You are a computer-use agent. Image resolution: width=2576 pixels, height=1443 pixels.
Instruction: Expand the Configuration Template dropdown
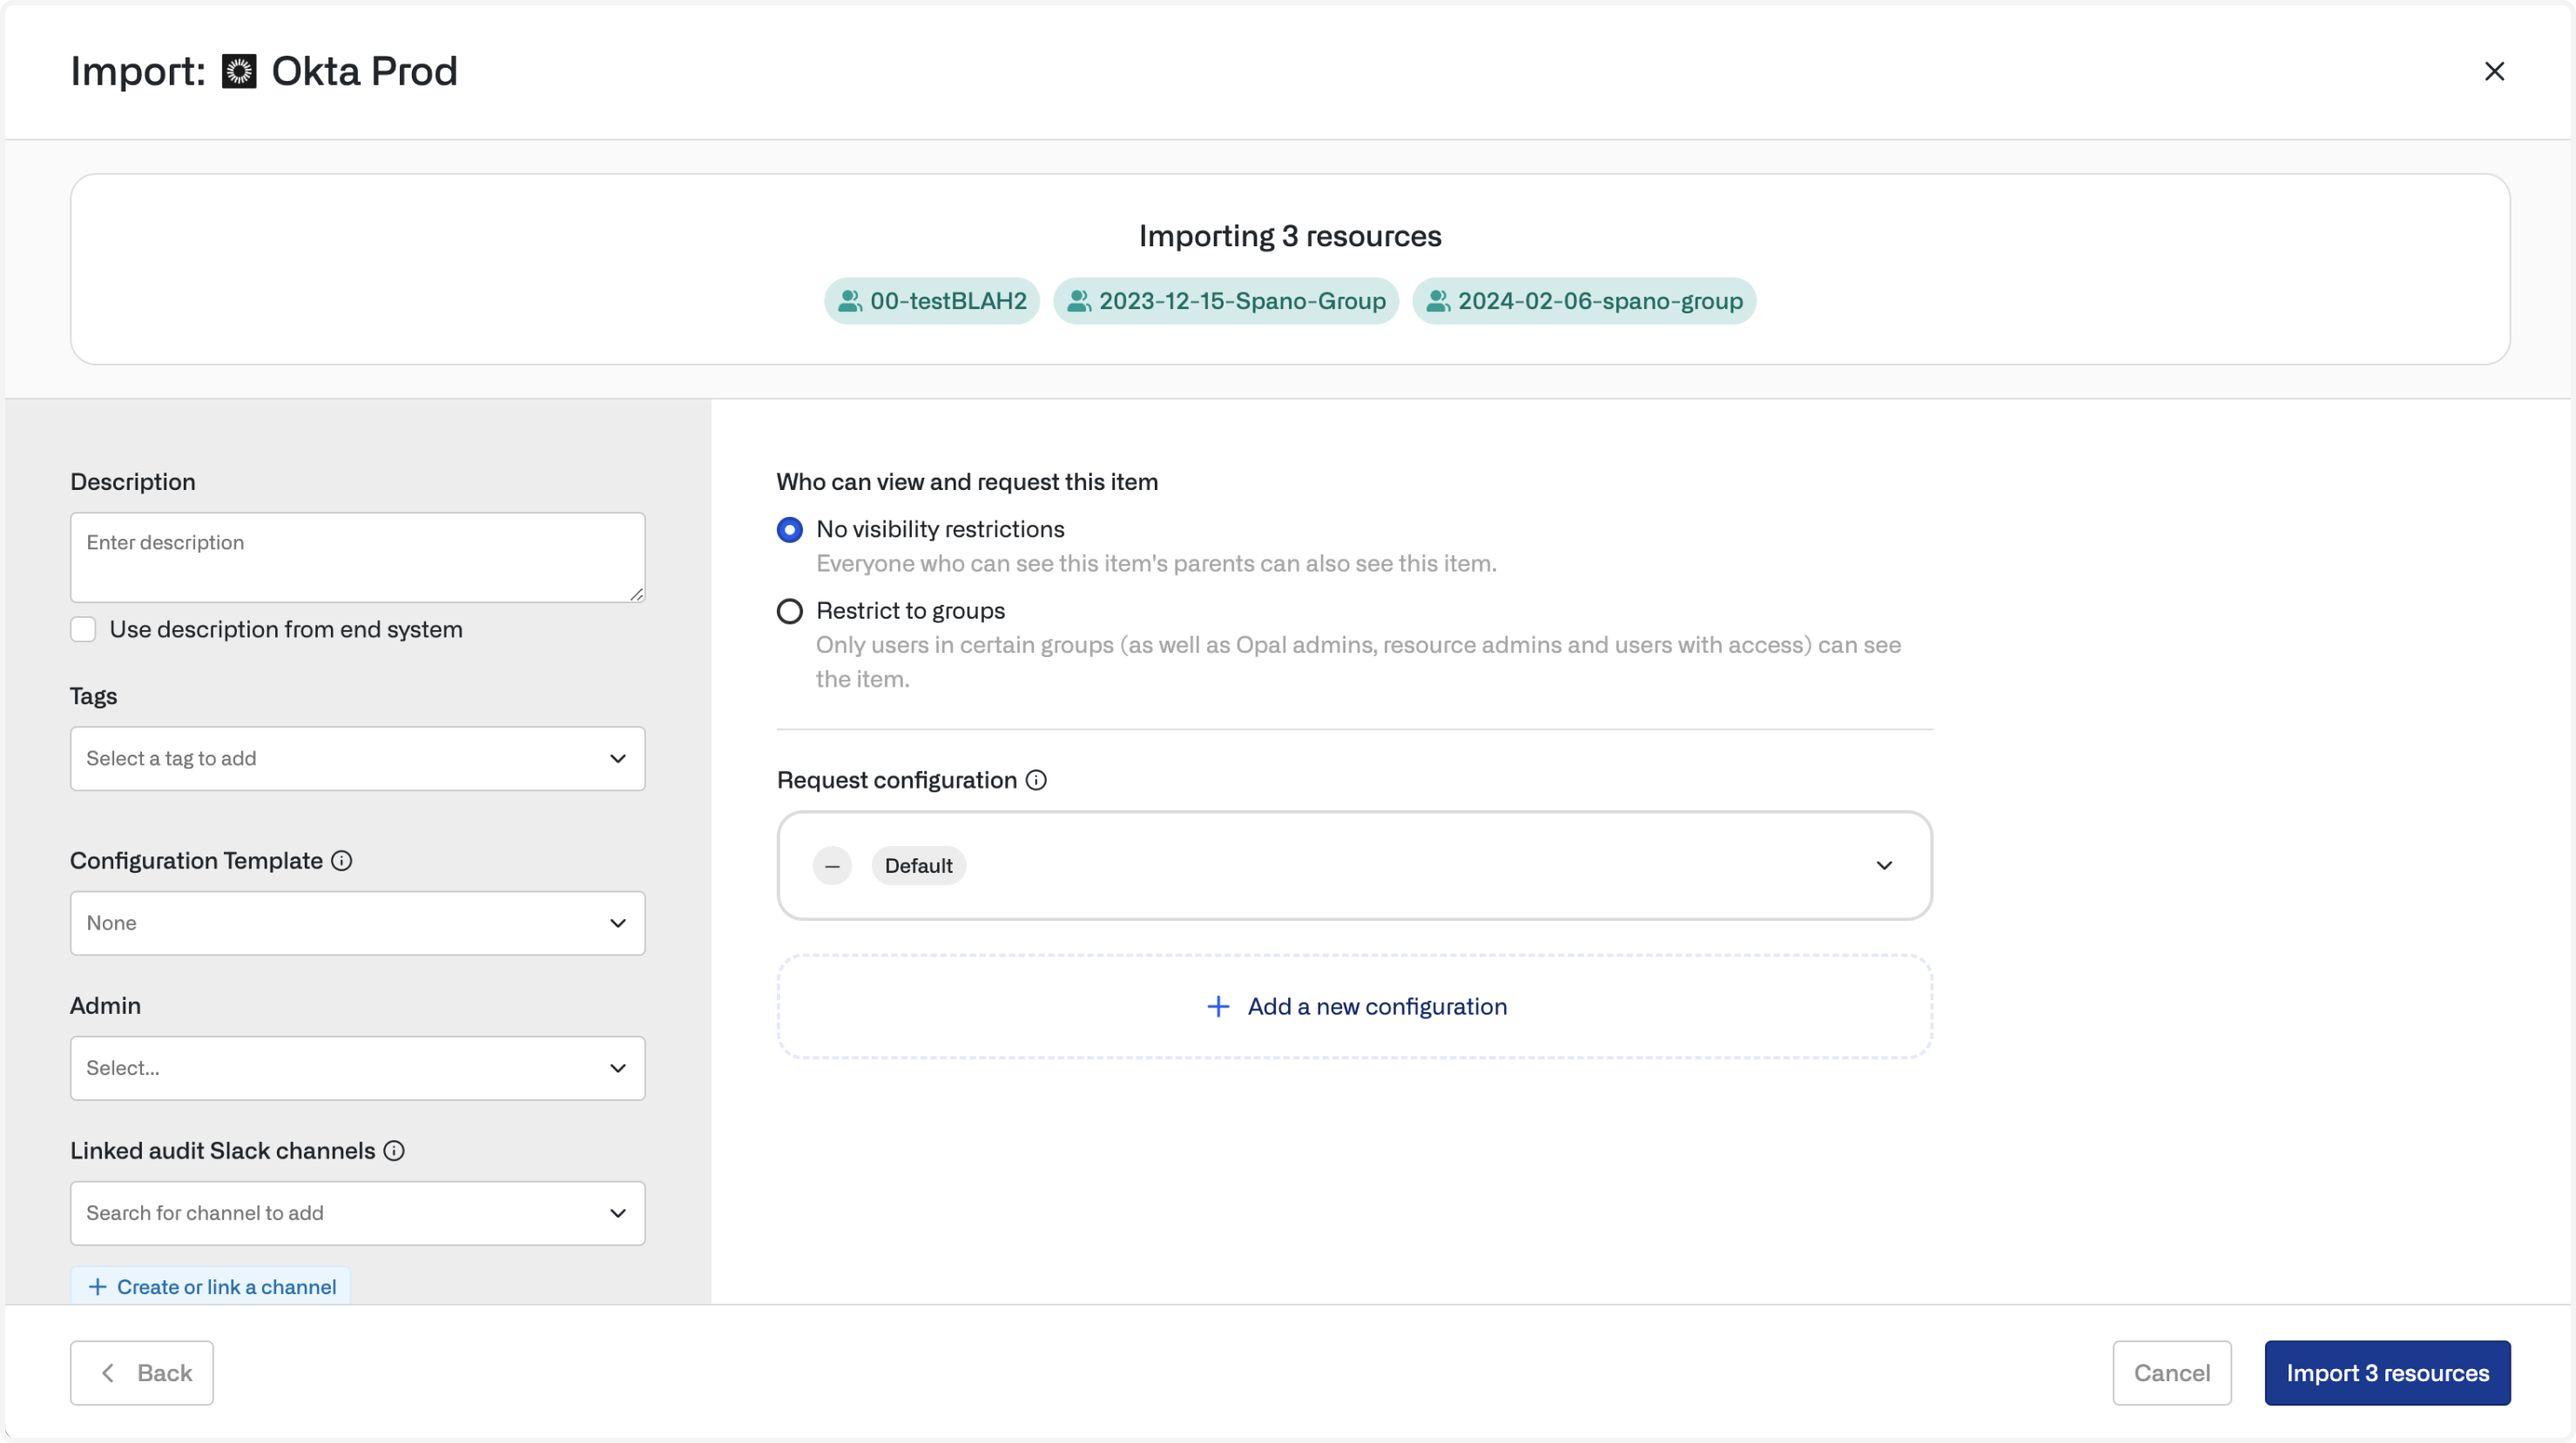[x=357, y=923]
